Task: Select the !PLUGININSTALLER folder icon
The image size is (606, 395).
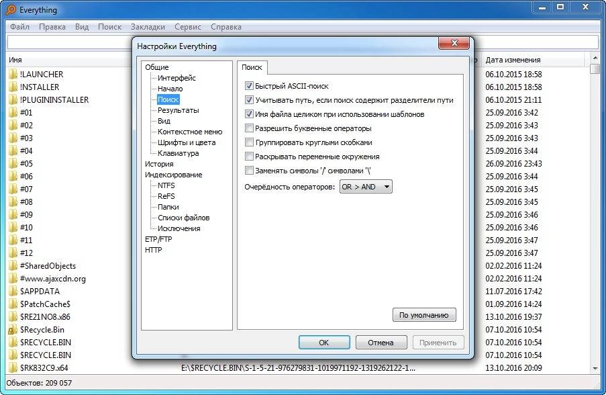Action: pyautogui.click(x=13, y=99)
